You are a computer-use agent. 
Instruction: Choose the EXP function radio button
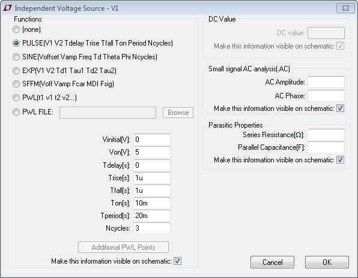(x=16, y=71)
